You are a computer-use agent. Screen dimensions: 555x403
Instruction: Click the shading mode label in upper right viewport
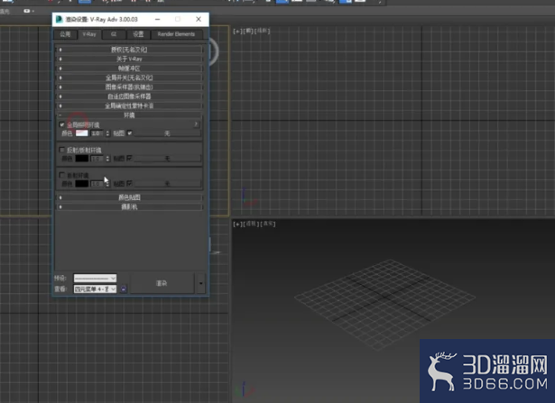click(263, 32)
